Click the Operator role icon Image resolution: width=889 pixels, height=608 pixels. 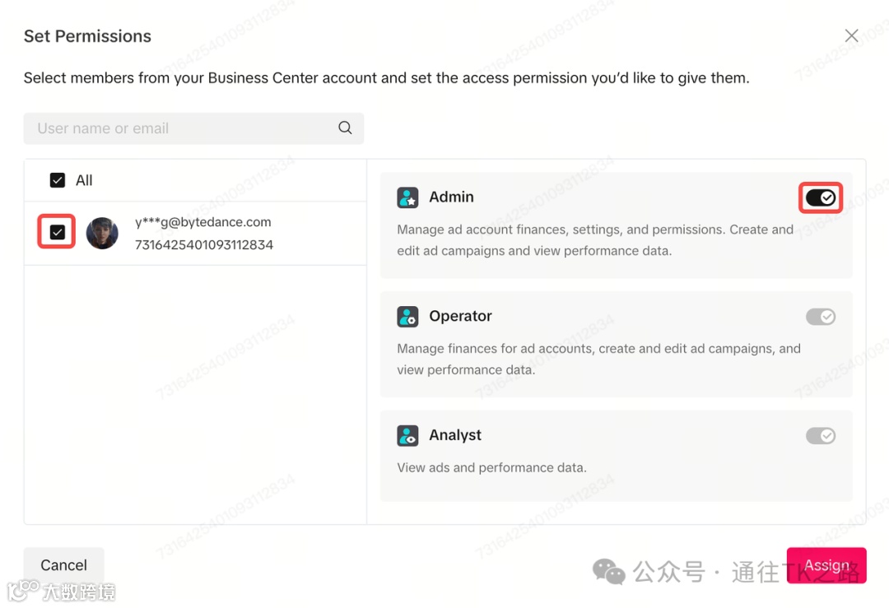click(407, 317)
